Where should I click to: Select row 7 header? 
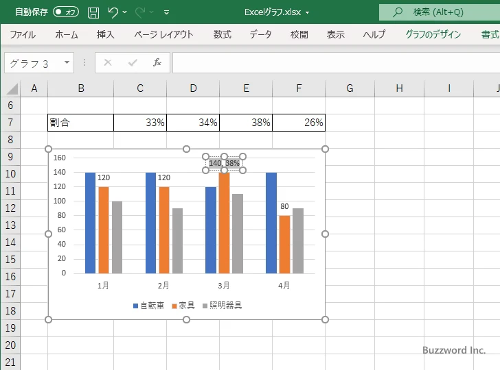(x=10, y=123)
